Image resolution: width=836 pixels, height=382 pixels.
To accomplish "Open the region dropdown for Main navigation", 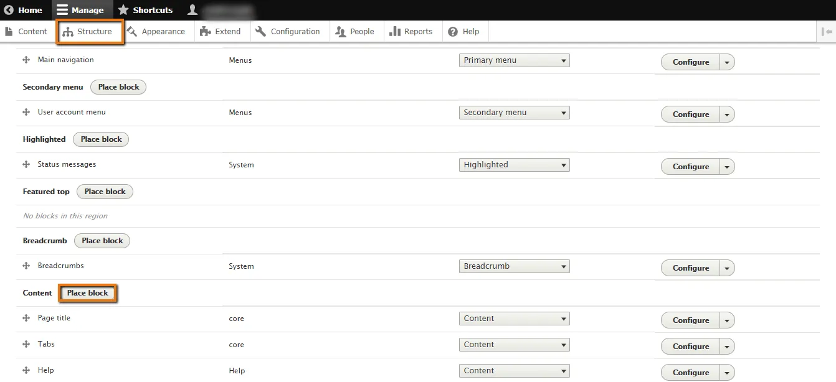I will (514, 60).
